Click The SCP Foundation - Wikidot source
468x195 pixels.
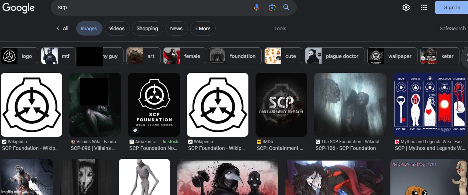click(348, 141)
